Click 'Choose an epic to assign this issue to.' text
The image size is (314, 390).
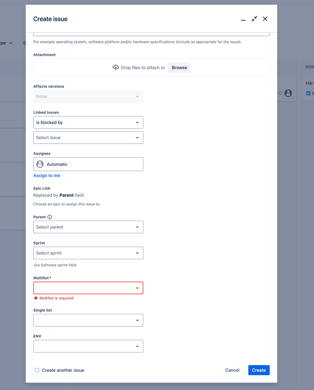[x=67, y=204]
